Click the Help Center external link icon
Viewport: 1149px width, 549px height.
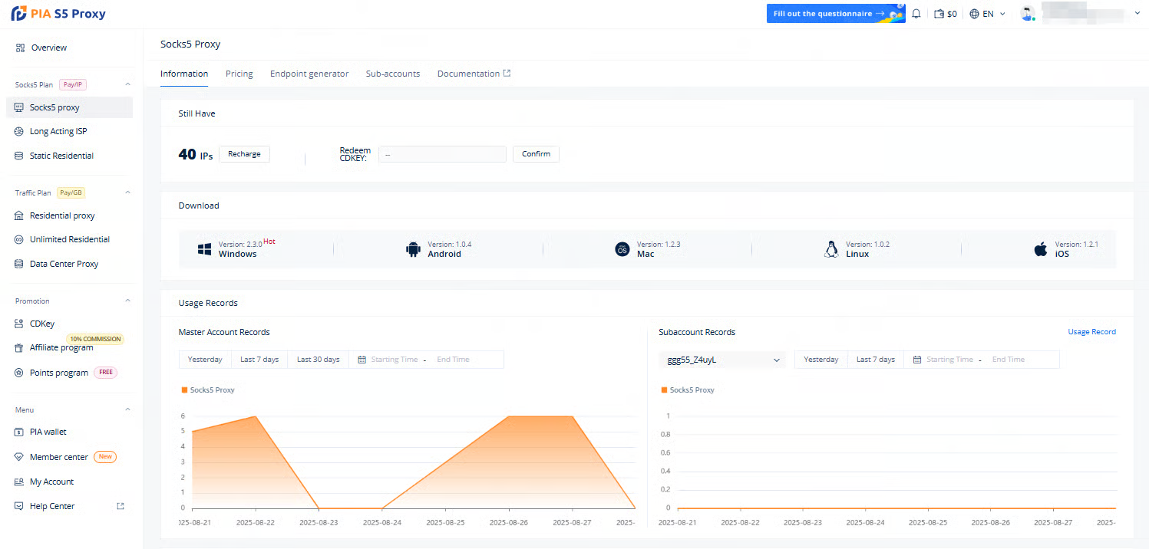[x=120, y=506]
